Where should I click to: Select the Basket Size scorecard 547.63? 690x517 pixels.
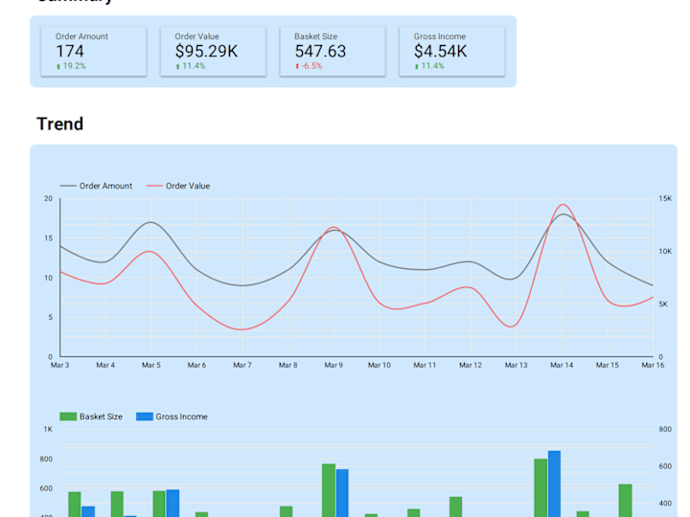333,52
